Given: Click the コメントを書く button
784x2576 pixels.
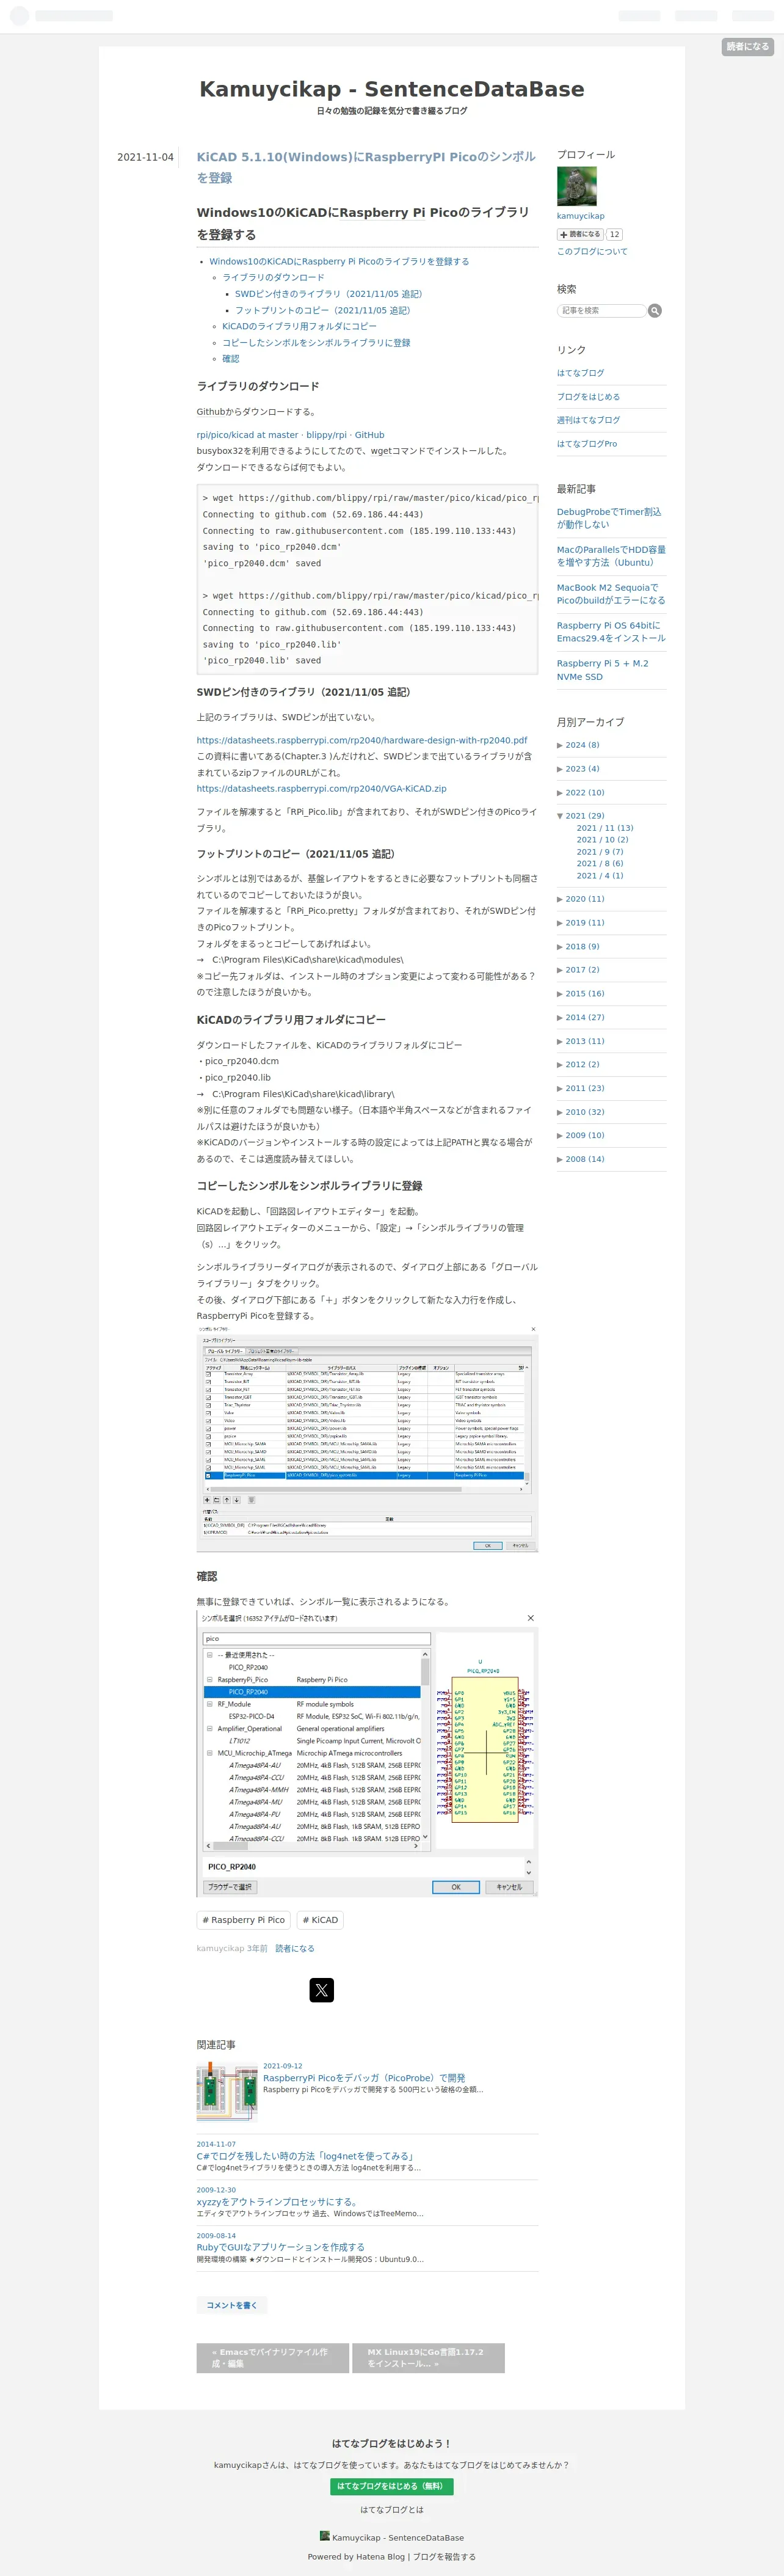Looking at the screenshot, I should (x=232, y=2305).
